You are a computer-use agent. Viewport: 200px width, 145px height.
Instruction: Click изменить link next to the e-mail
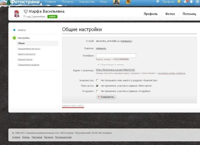pyautogui.click(x=126, y=41)
